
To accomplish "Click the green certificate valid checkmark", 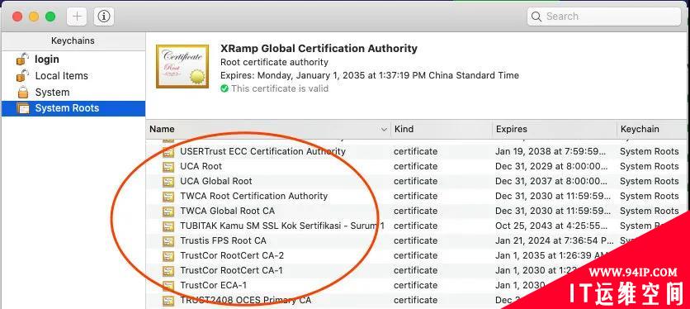I will (224, 88).
